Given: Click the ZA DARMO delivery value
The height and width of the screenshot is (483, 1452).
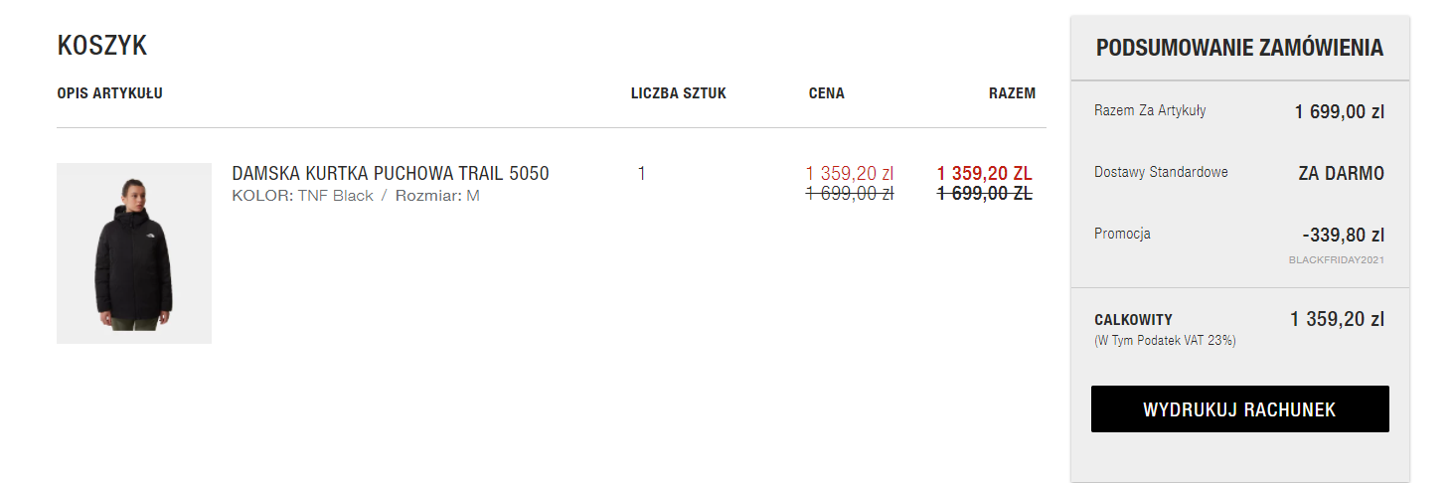Looking at the screenshot, I should click(1341, 173).
